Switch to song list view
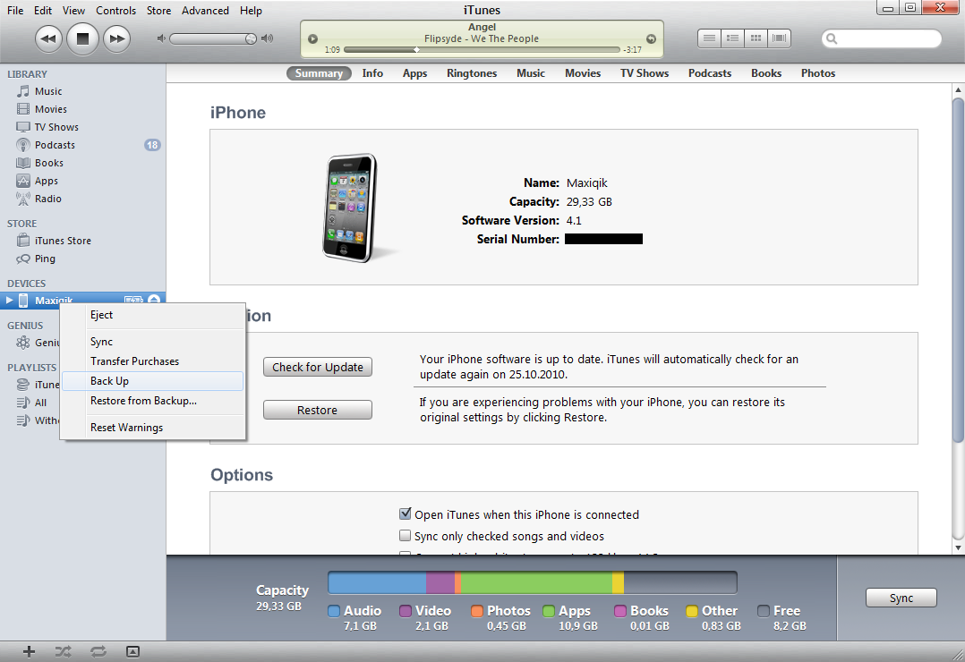 709,38
